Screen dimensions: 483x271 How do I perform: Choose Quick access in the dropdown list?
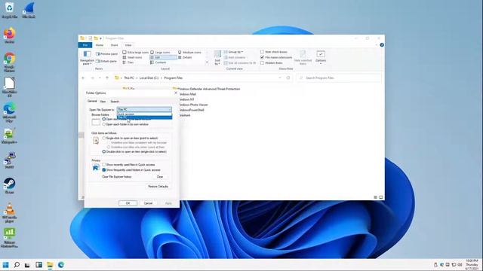144,114
